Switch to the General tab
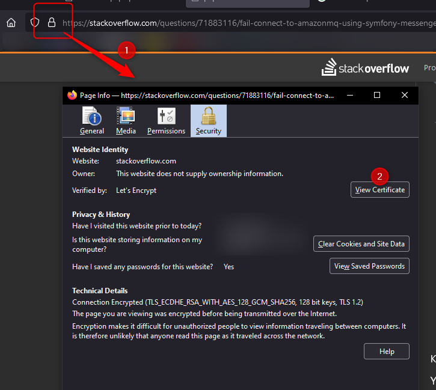This screenshot has width=436, height=390. click(92, 121)
